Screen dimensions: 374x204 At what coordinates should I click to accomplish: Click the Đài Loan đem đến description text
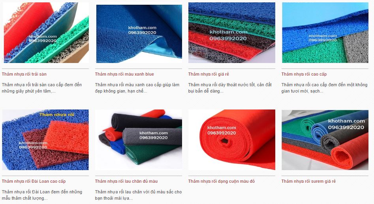click(42, 195)
